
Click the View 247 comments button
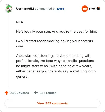(x=52, y=103)
